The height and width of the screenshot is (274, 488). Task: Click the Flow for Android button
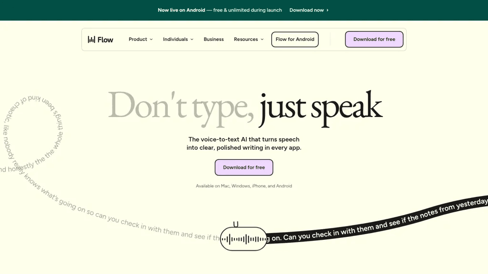(295, 39)
